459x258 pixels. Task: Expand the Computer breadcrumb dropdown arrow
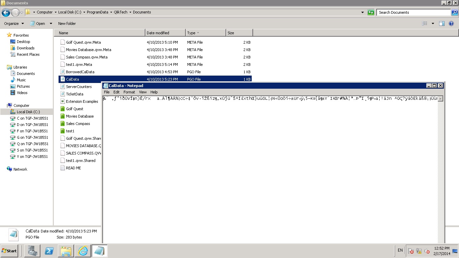tap(55, 12)
